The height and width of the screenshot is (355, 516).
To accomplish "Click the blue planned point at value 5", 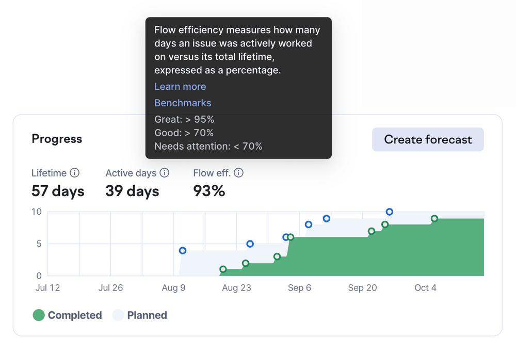I will pos(250,244).
